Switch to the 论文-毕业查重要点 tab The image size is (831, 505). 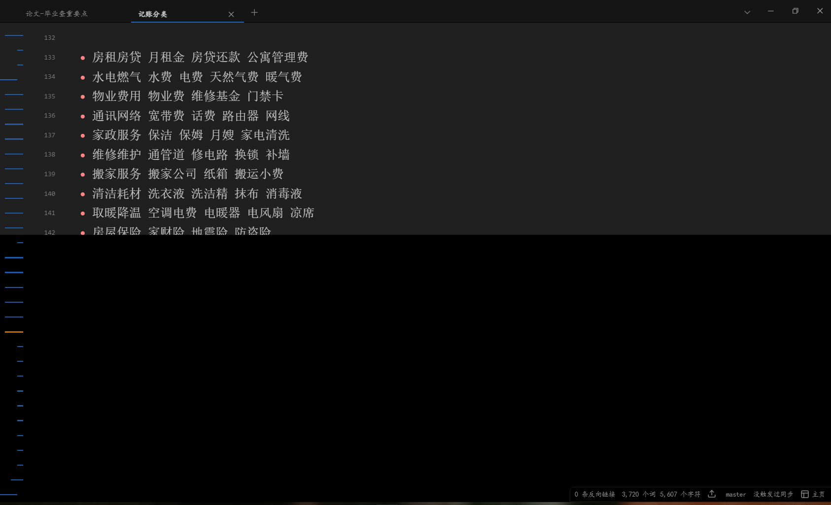pos(57,14)
